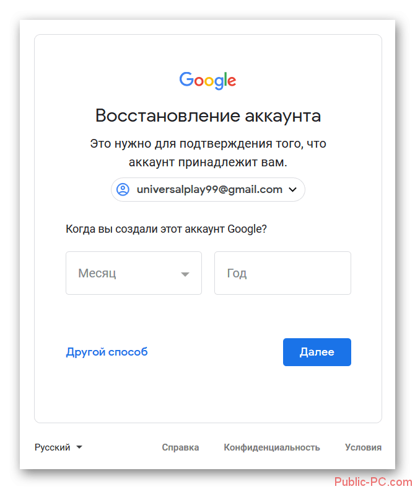Click the Google logo
The height and width of the screenshot is (489, 415).
point(207,81)
